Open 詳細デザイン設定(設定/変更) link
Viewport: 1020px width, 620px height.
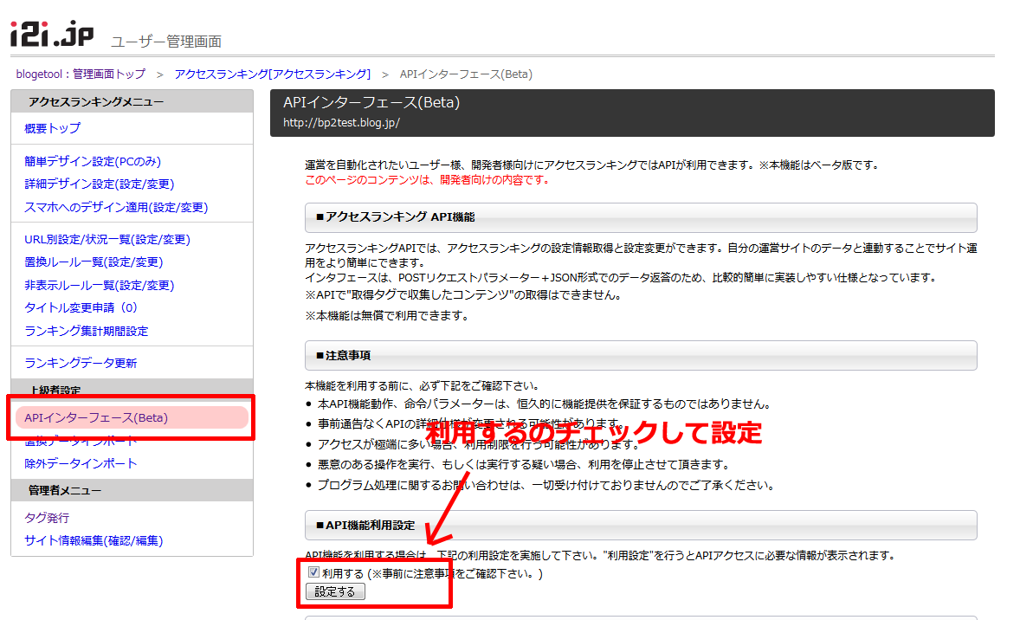[x=100, y=184]
